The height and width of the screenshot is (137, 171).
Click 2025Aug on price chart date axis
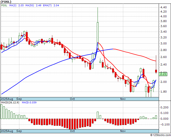pyautogui.click(x=7, y=99)
